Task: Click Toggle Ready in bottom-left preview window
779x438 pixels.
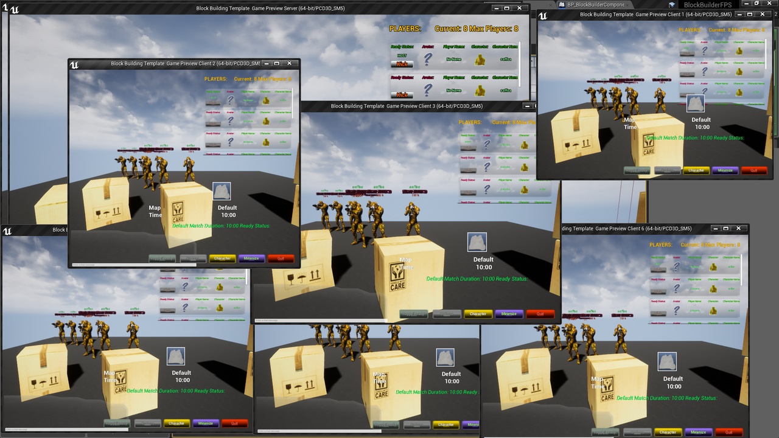Action: click(117, 423)
